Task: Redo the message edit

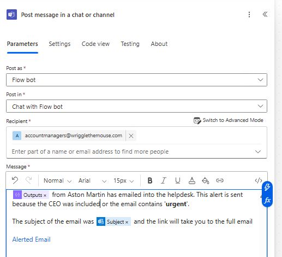Action: 28,180
